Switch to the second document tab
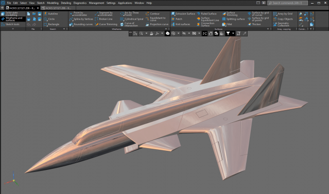The image size is (329, 194). pos(57,8)
